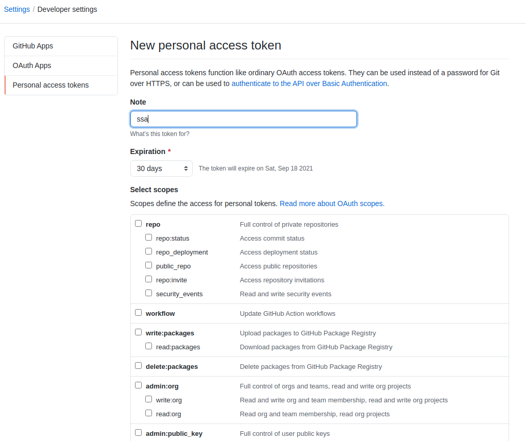Check the admin:org scope checkbox
The width and height of the screenshot is (526, 441).
[x=138, y=385]
